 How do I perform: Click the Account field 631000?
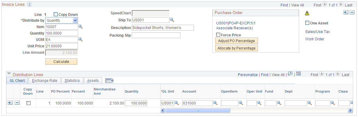coord(198,103)
